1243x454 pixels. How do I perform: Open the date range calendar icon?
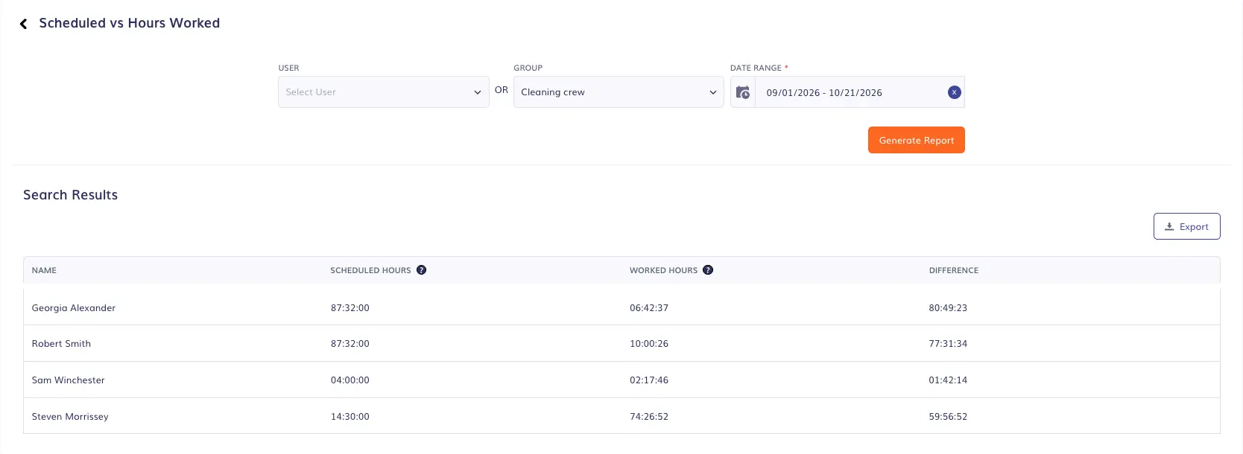pyautogui.click(x=743, y=92)
